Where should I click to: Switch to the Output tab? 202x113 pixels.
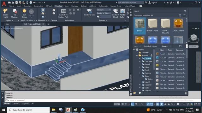(83, 6)
